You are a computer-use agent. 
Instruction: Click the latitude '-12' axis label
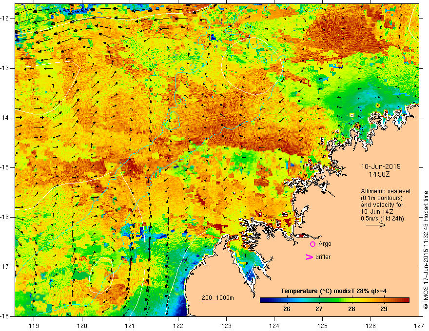point(5,18)
